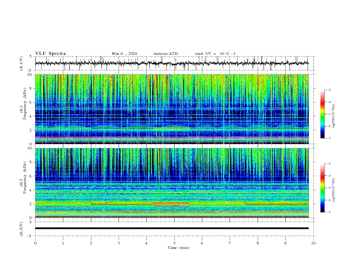Click time axis tick label "4"
The image size is (353, 273).
146,243
